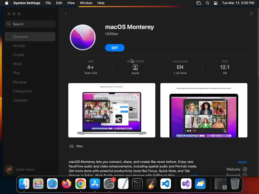Open the Help menu

(x=101, y=3)
